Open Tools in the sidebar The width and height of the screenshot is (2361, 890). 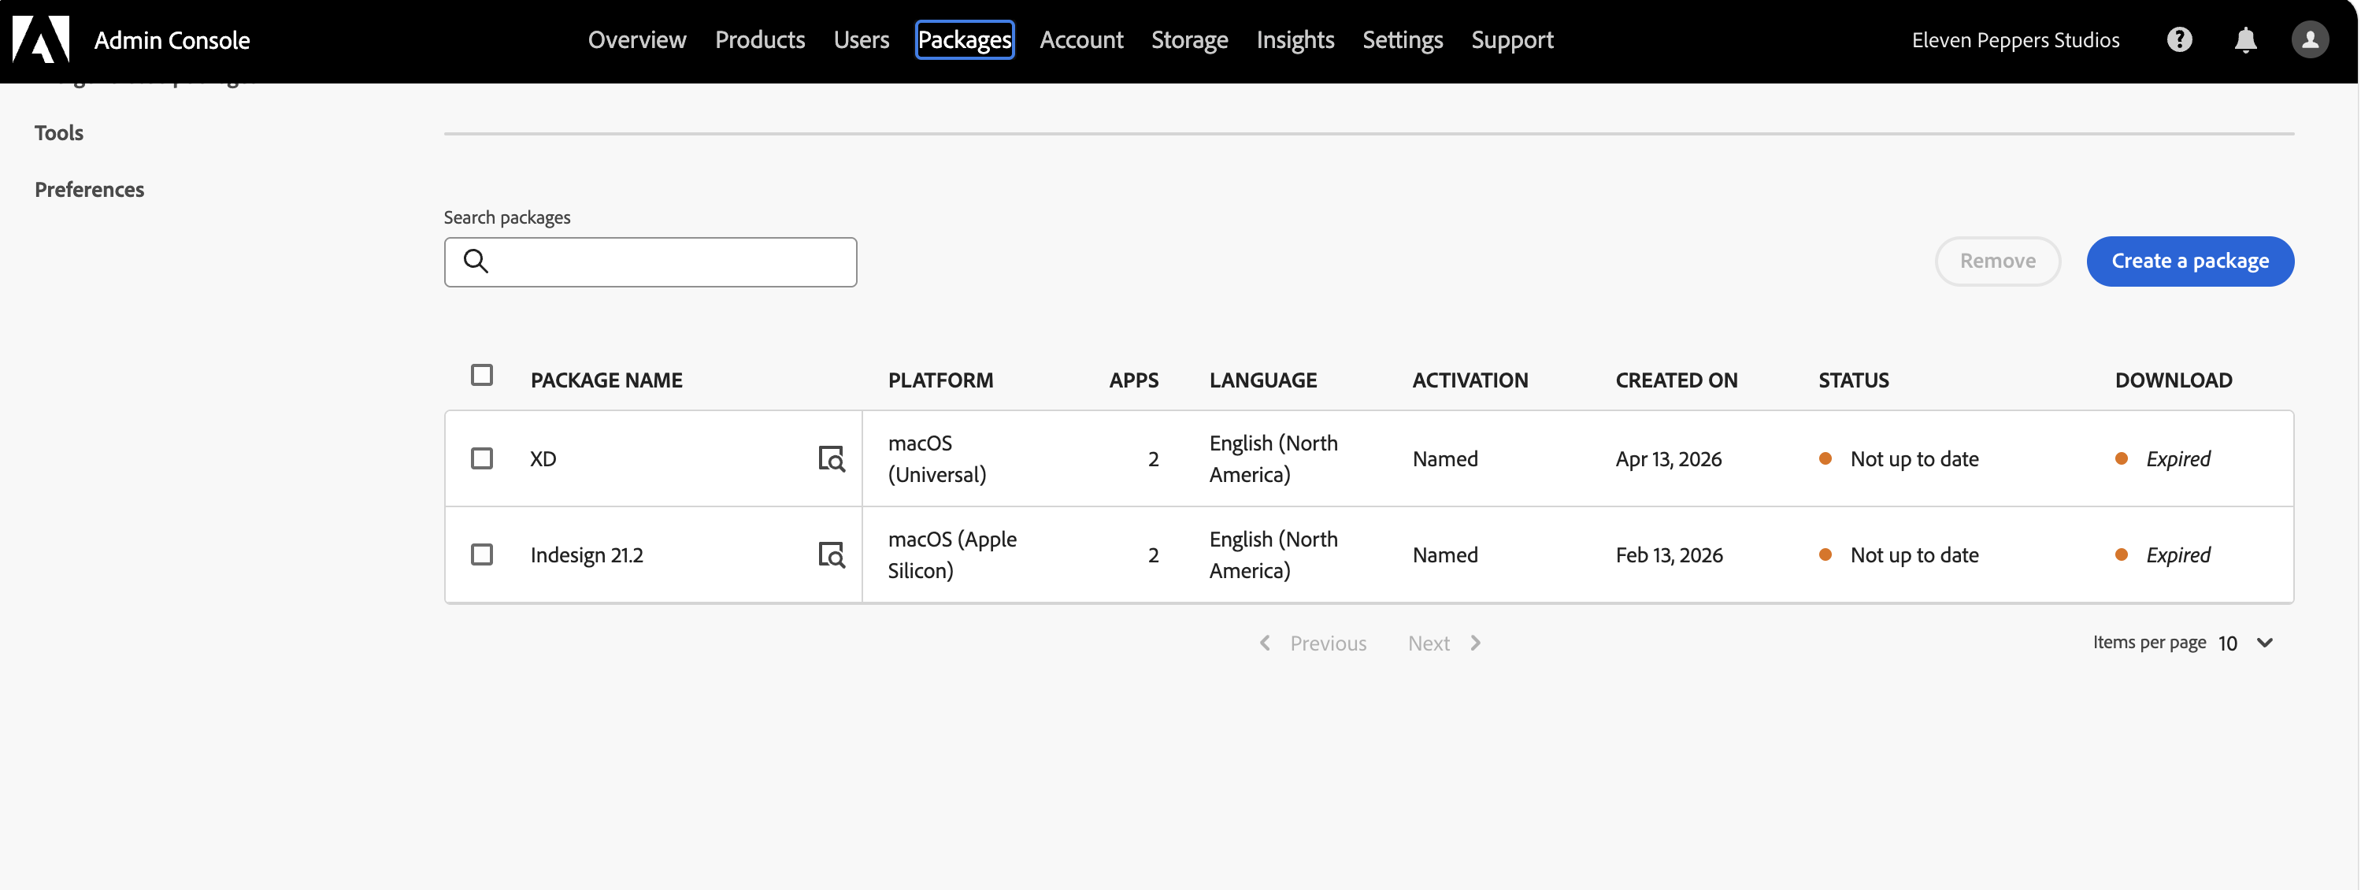[x=58, y=133]
